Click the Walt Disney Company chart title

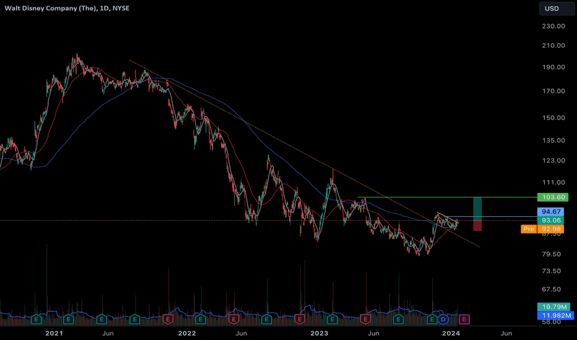tap(67, 8)
